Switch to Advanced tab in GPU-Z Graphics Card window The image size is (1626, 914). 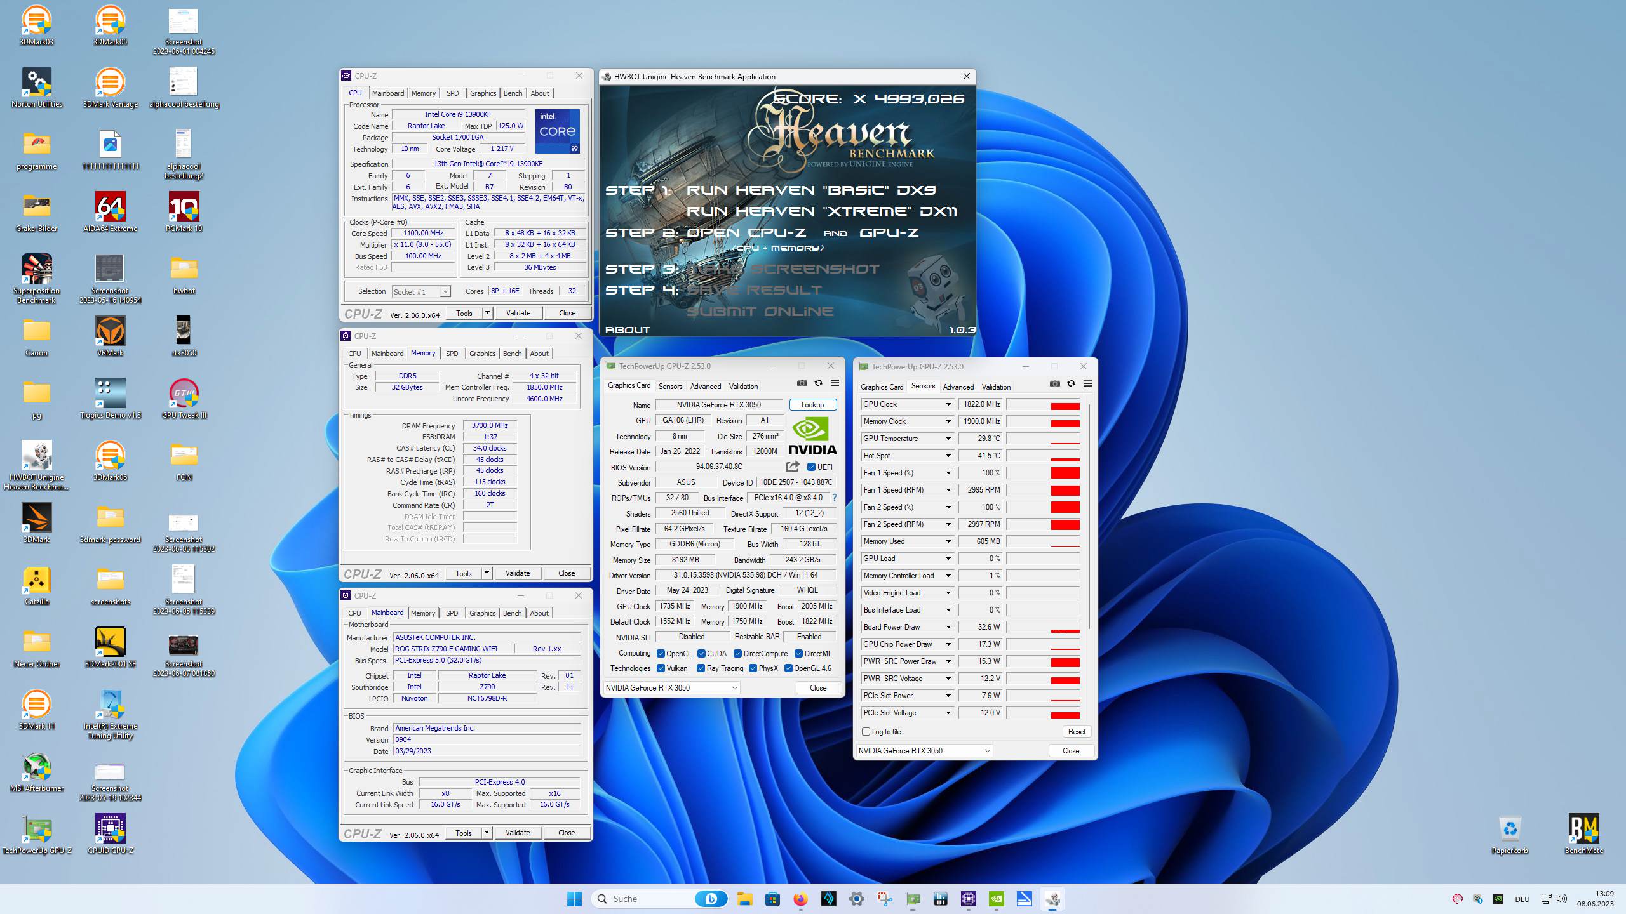coord(705,387)
